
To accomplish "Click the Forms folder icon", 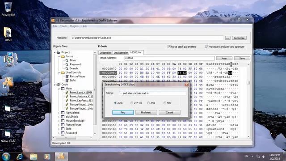I will [x=63, y=56].
